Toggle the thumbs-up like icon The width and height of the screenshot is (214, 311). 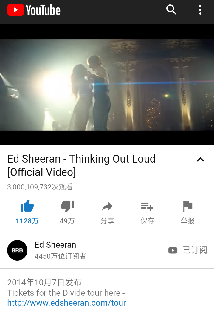tap(27, 206)
